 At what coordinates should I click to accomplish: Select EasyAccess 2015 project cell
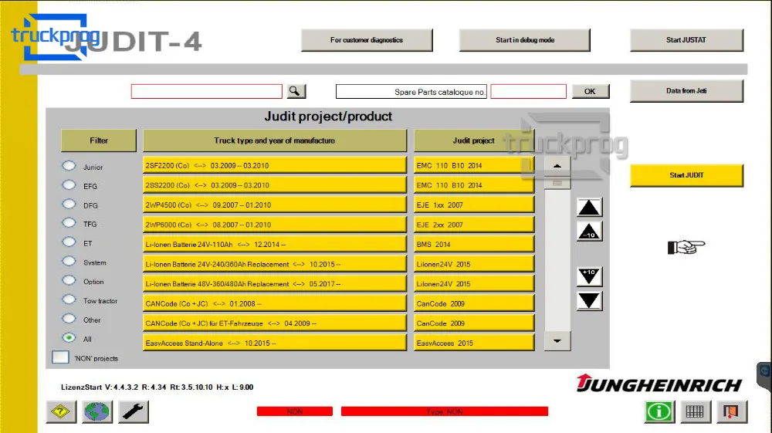tap(474, 343)
